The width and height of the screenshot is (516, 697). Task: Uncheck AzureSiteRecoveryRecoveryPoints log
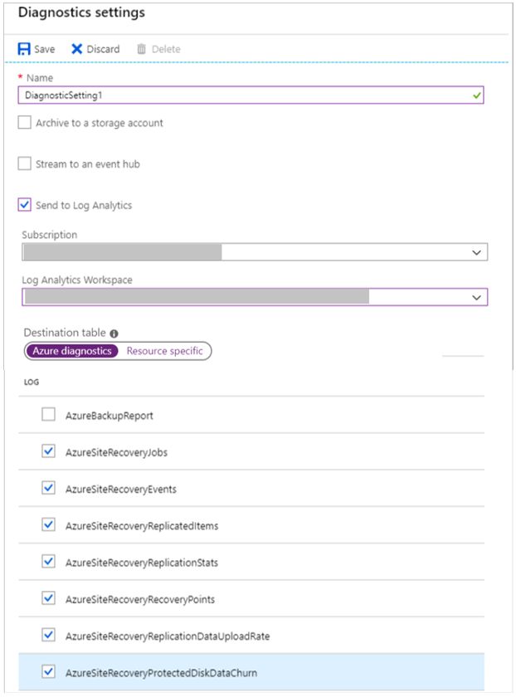coord(48,598)
